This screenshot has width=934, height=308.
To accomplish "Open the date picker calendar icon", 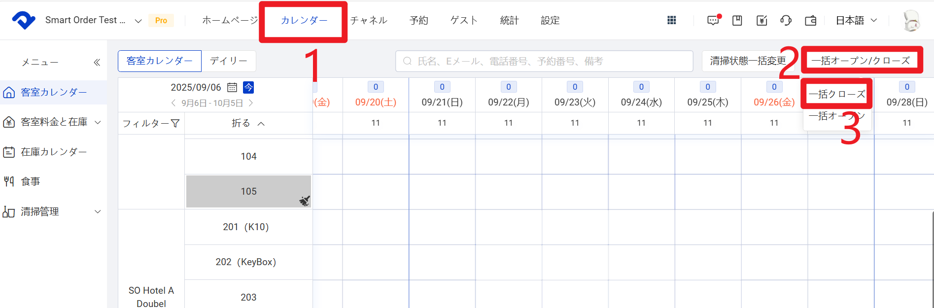I will point(232,88).
